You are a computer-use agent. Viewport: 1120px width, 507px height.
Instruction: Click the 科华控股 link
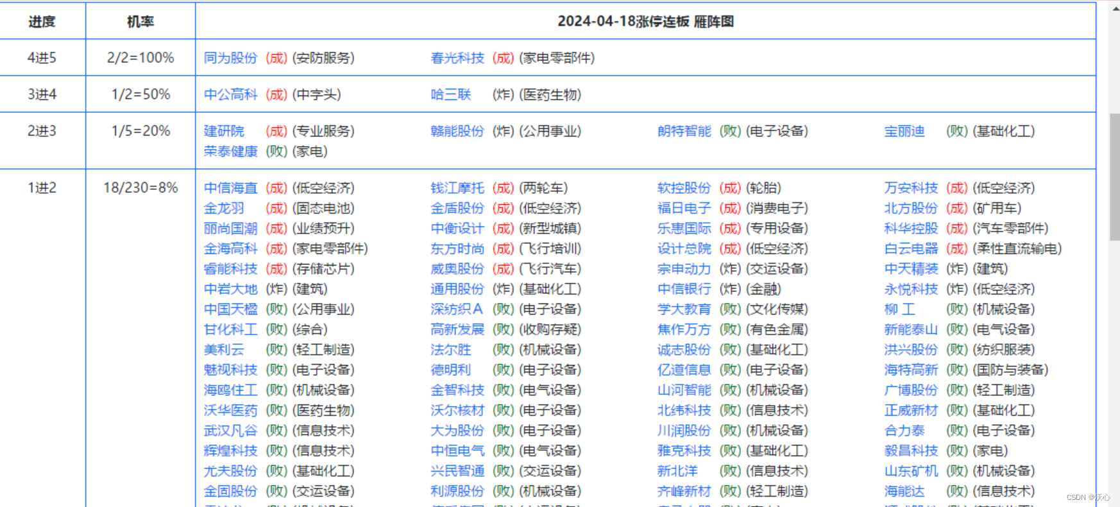tap(911, 228)
